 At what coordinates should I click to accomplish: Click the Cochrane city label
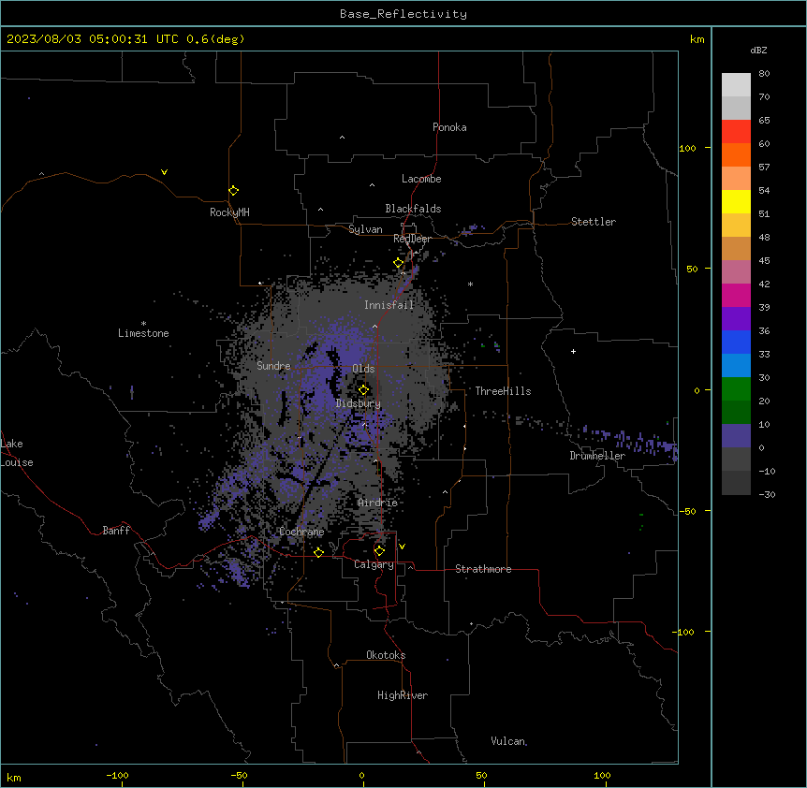tap(301, 532)
